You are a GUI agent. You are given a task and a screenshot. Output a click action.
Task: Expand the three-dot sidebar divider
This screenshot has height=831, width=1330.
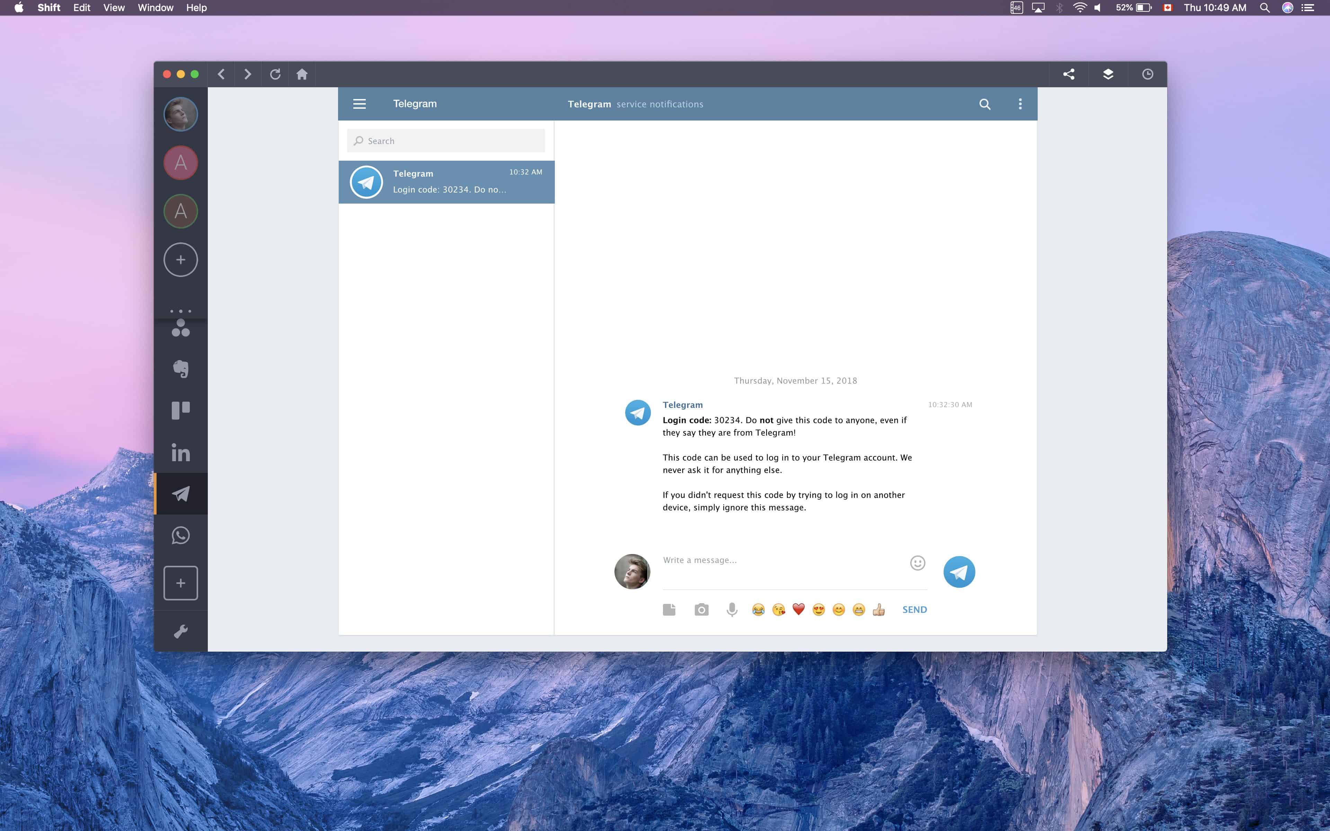pos(181,311)
